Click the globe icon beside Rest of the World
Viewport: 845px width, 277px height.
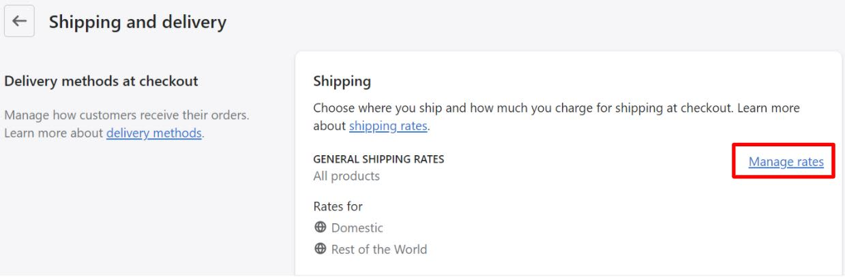click(x=320, y=248)
